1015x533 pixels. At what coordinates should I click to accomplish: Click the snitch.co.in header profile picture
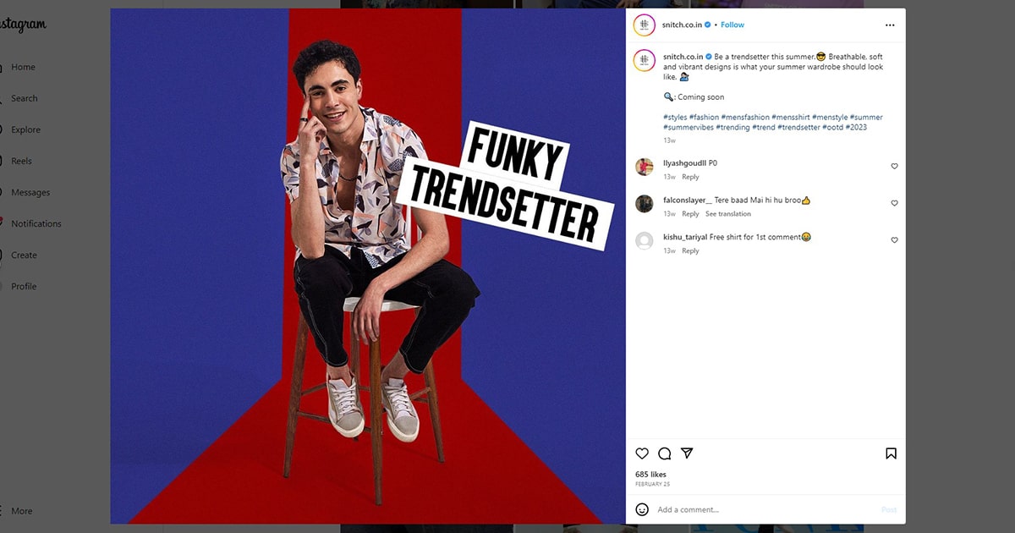point(645,25)
